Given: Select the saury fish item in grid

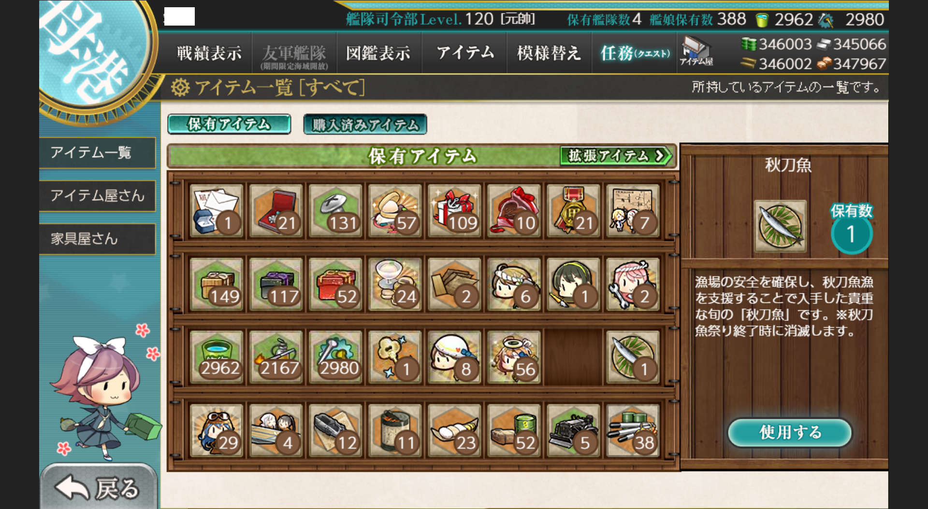Looking at the screenshot, I should coord(633,357).
